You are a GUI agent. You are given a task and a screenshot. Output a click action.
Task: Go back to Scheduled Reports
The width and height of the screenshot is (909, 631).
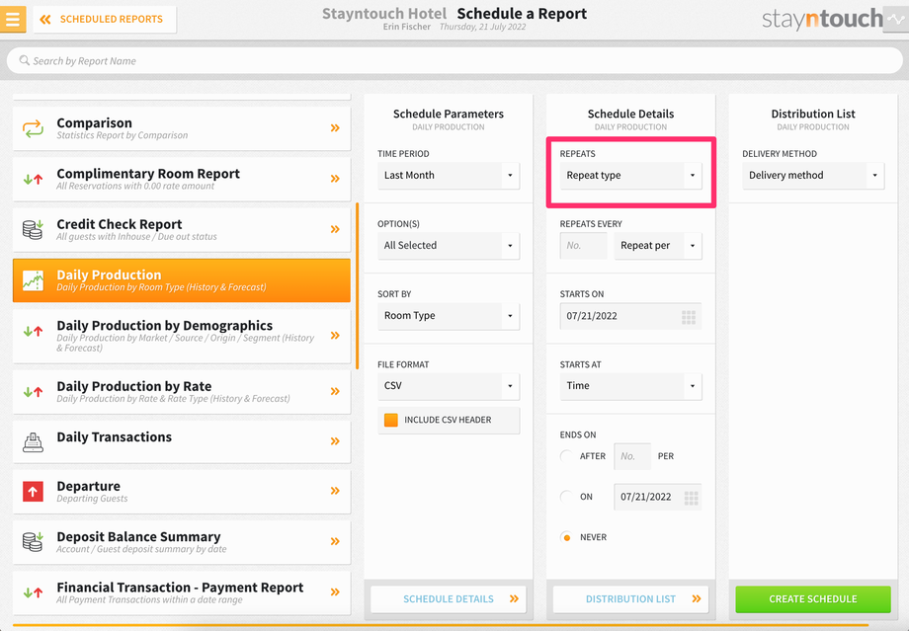pos(105,19)
